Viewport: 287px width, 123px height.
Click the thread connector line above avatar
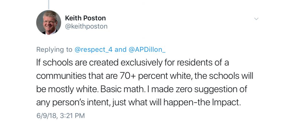pos(49,4)
